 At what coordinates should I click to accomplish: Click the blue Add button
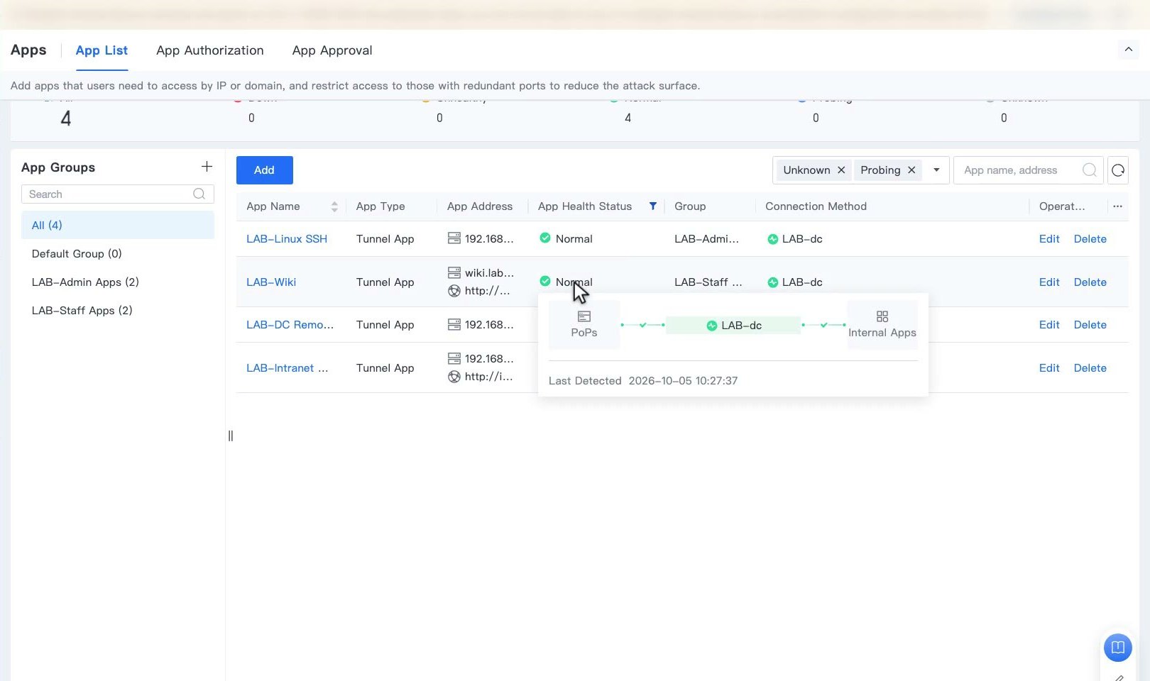click(x=265, y=170)
